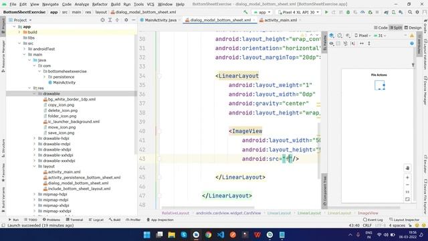Open Project panel gear options

[126, 20]
